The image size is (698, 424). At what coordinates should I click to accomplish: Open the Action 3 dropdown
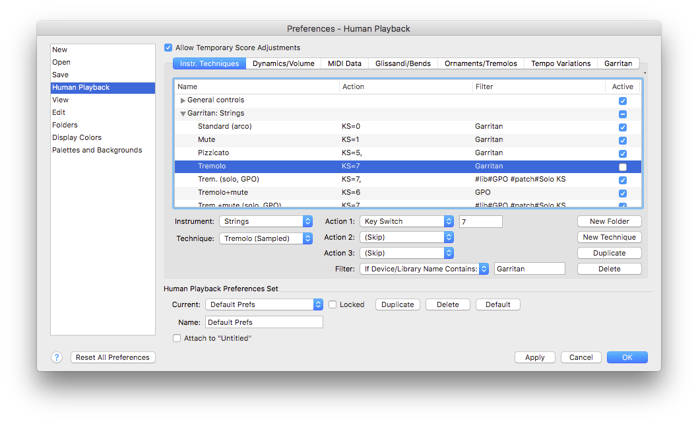(x=406, y=253)
